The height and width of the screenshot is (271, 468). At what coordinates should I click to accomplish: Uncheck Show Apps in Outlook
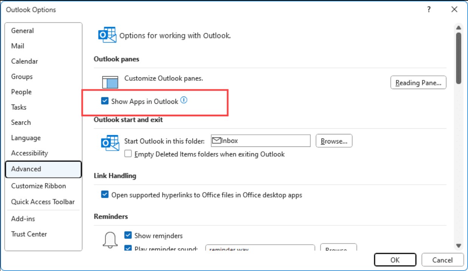[x=105, y=101]
